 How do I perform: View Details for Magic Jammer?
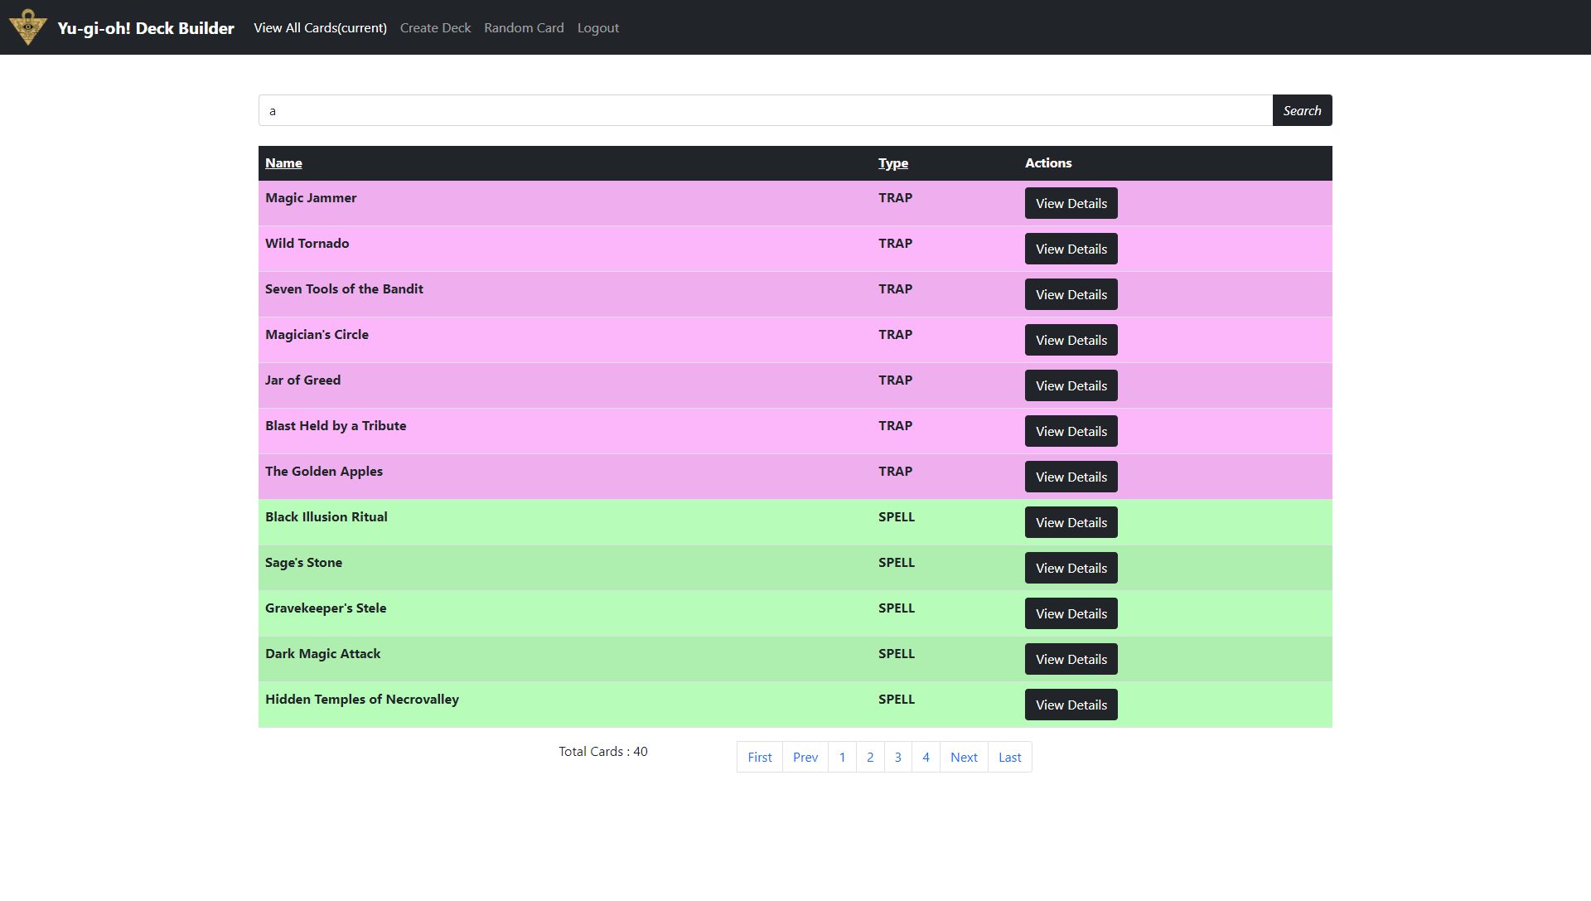coord(1071,203)
